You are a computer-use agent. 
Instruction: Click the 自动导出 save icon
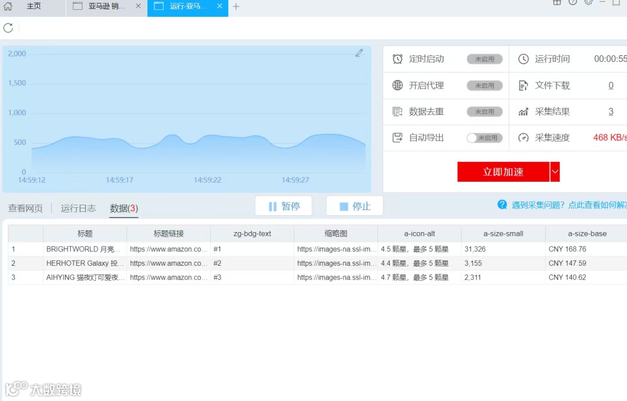[x=398, y=138]
